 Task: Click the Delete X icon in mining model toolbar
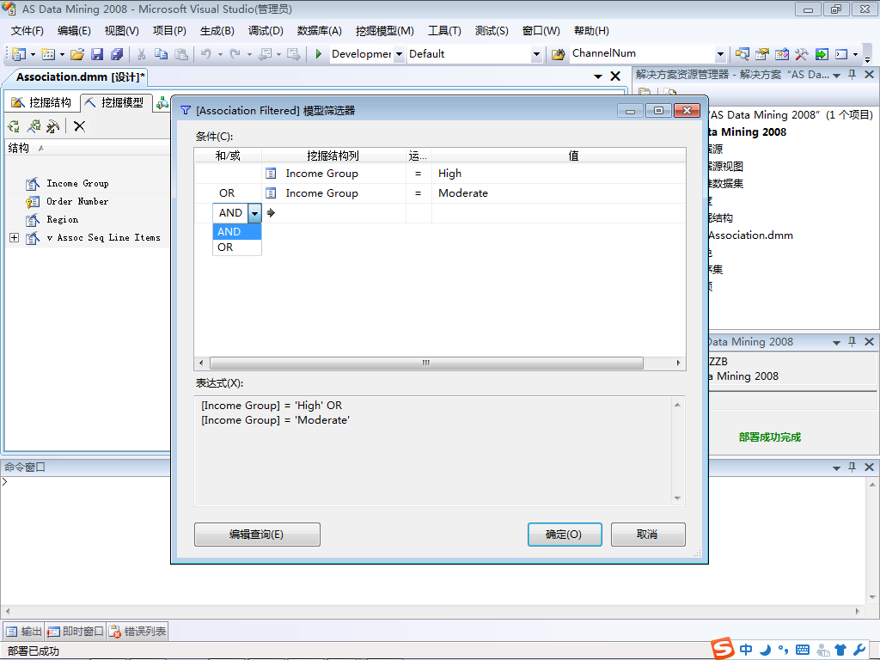coord(79,126)
